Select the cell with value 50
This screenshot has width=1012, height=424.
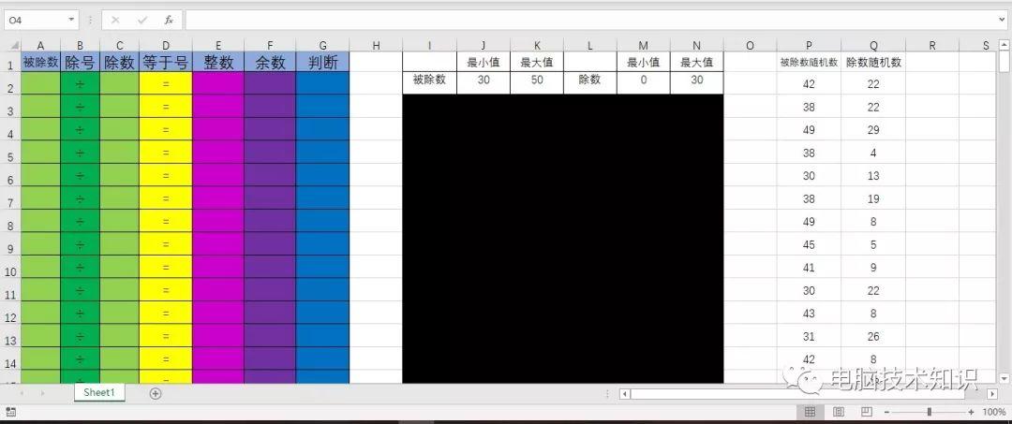[x=536, y=80]
